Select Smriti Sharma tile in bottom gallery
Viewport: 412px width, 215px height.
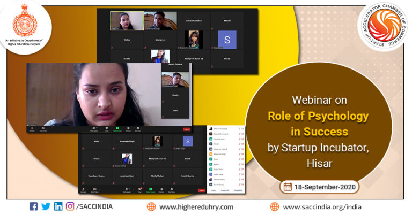[x=188, y=176]
